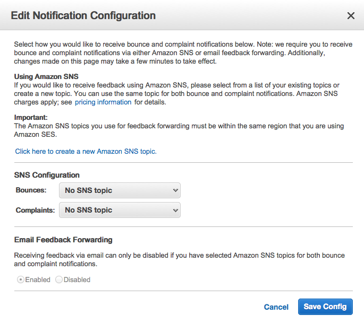Click the 'Complaints:' label
The image size is (364, 324).
[x=35, y=210]
